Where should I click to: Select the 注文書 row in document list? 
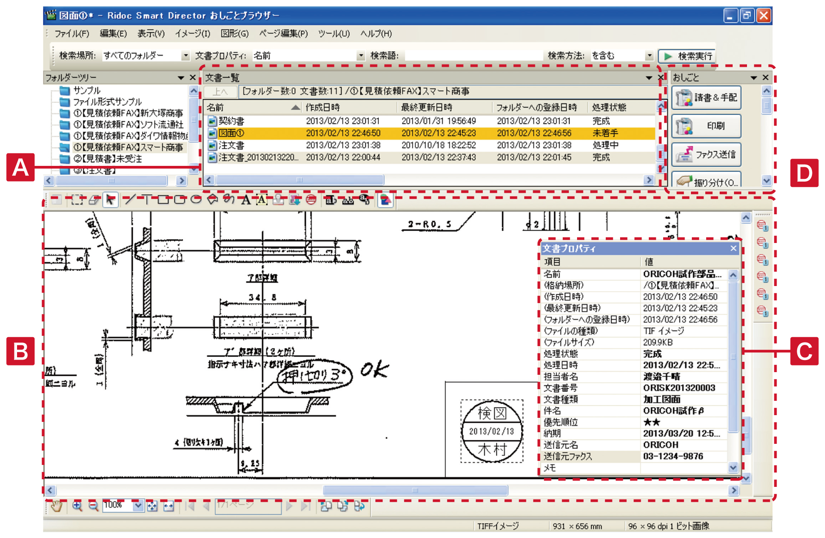click(231, 145)
